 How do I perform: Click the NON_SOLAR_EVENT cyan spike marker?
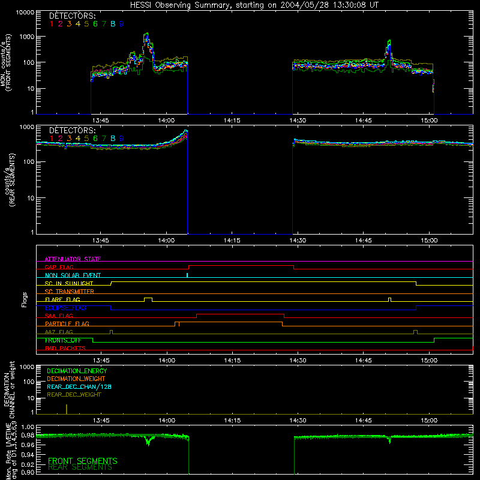(x=187, y=275)
